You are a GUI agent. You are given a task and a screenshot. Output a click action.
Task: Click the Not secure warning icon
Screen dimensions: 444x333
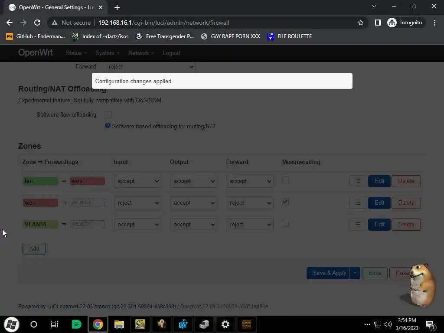(x=54, y=23)
